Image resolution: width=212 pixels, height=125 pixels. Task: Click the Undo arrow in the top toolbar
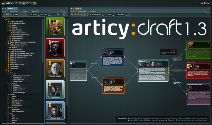click(x=27, y=3)
